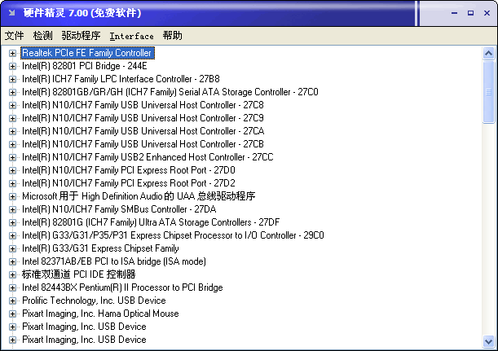
Task: Expand the Realtek PCIe FE Family Controller node
Action: pyautogui.click(x=12, y=53)
